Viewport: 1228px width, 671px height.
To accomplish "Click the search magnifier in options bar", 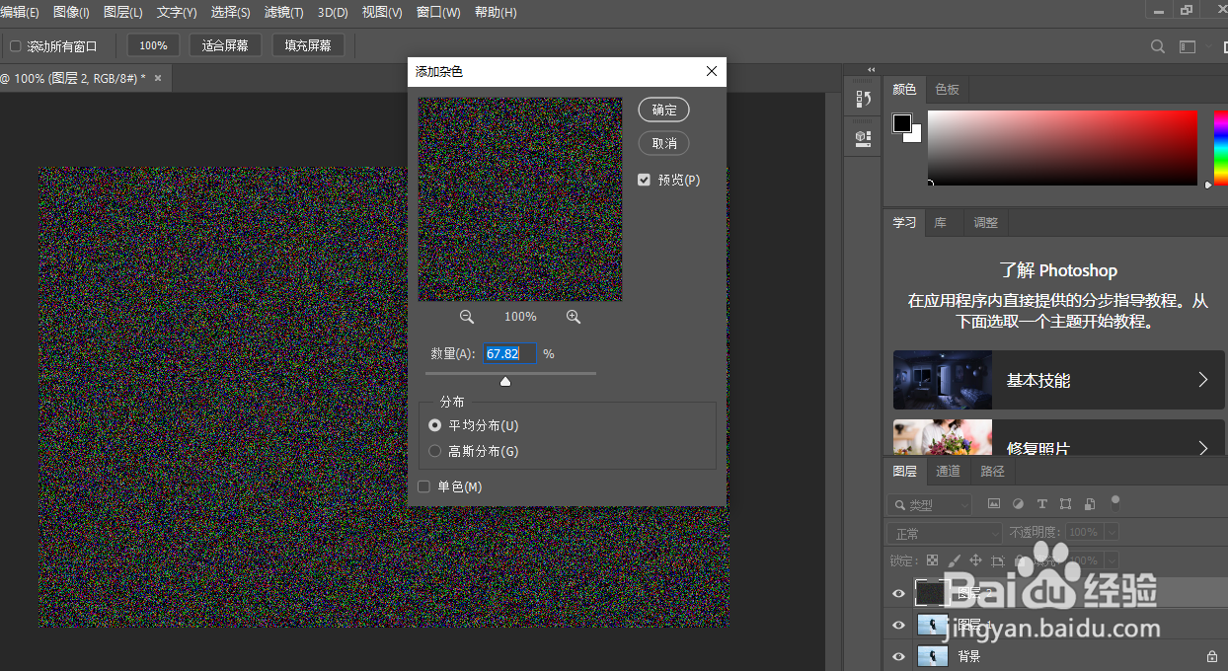I will coord(1159,46).
